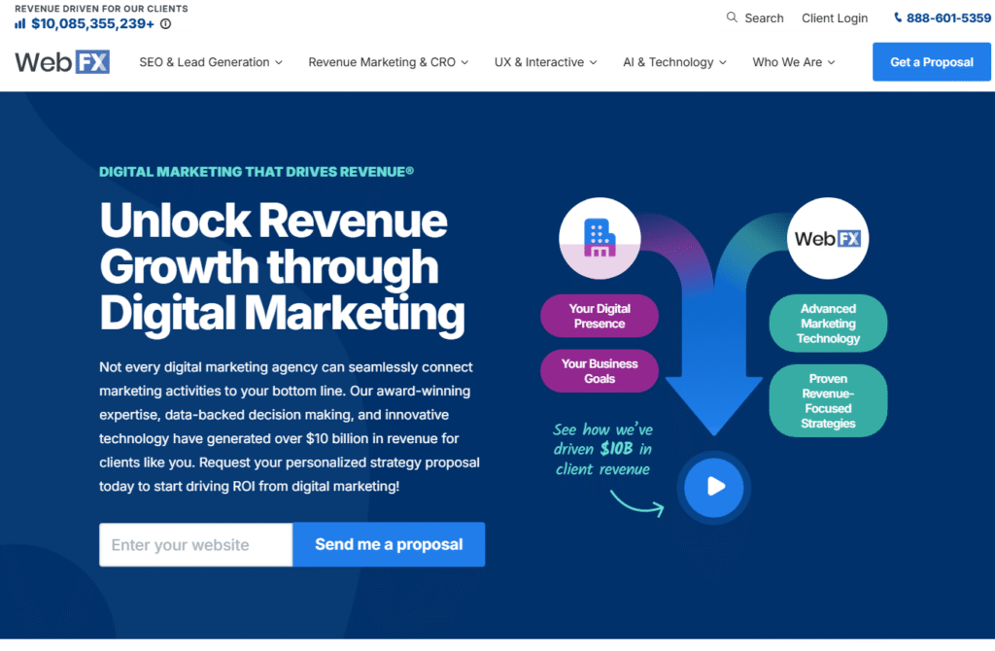Focus the Enter your website field
The image size is (995, 651).
[x=195, y=544]
